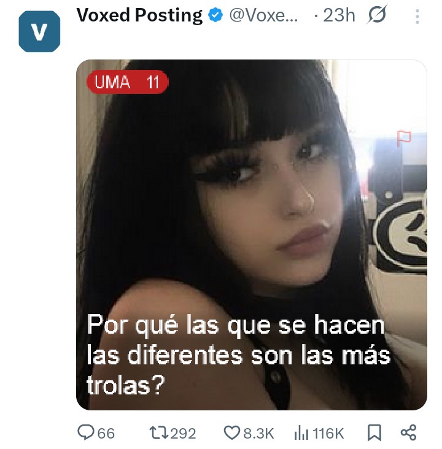Click the 116K views count
The height and width of the screenshot is (449, 442).
(x=328, y=433)
